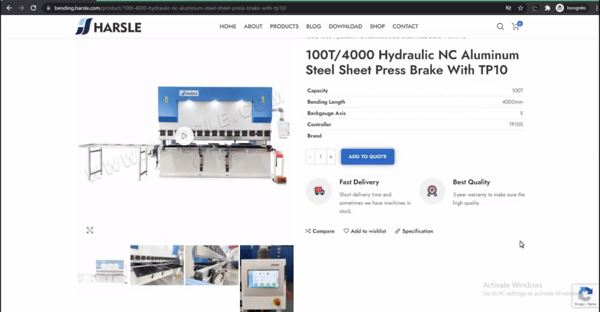Viewport: 600px width, 312px height.
Task: Play the product video
Action: coord(184,136)
